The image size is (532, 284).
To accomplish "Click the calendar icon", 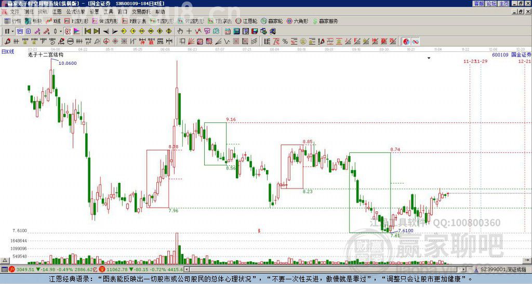I will click(228, 31).
